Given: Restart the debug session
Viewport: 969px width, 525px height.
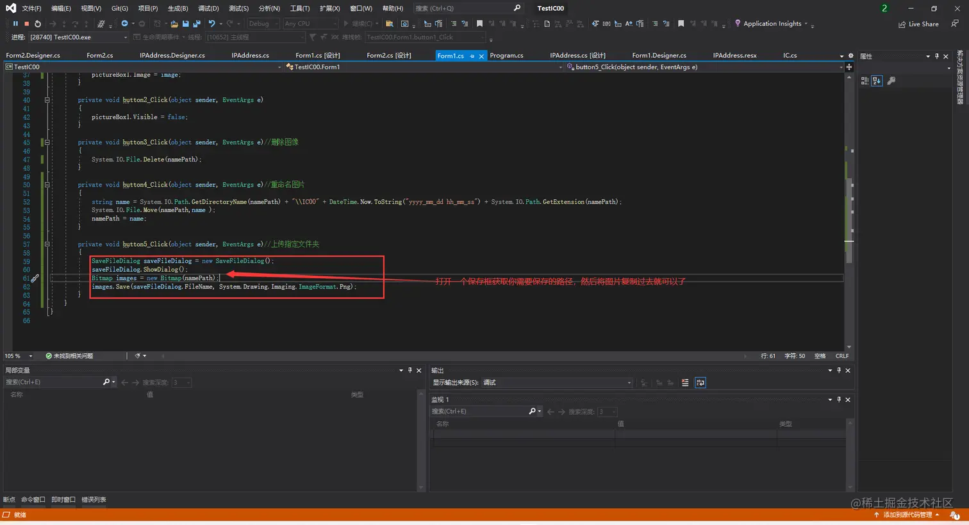Looking at the screenshot, I should click(38, 24).
